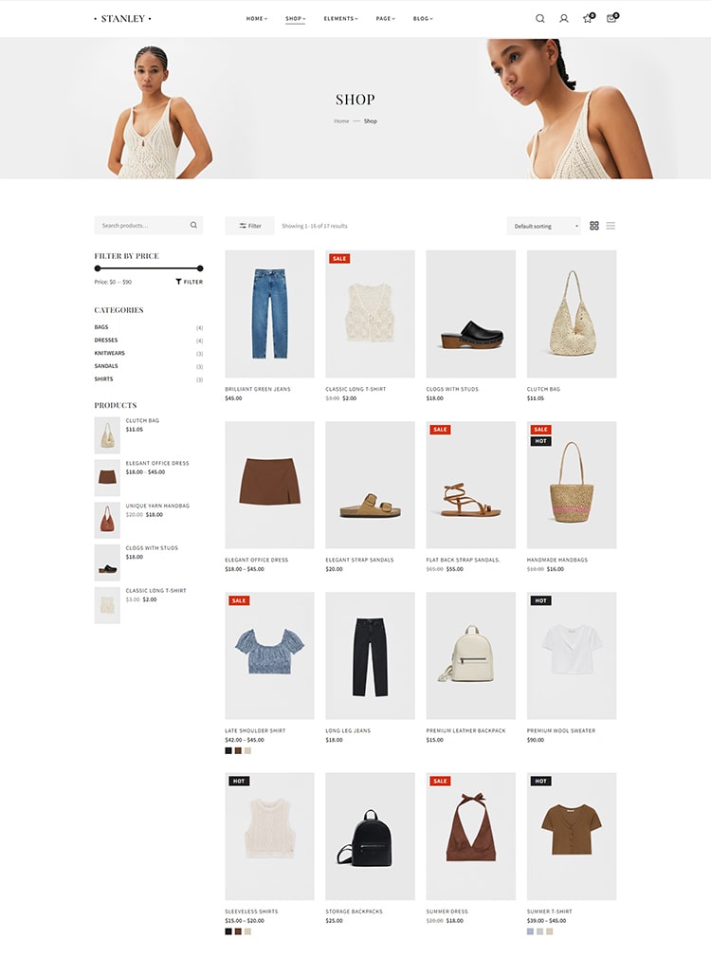Open the Home menu item
711x958 pixels.
pyautogui.click(x=257, y=18)
